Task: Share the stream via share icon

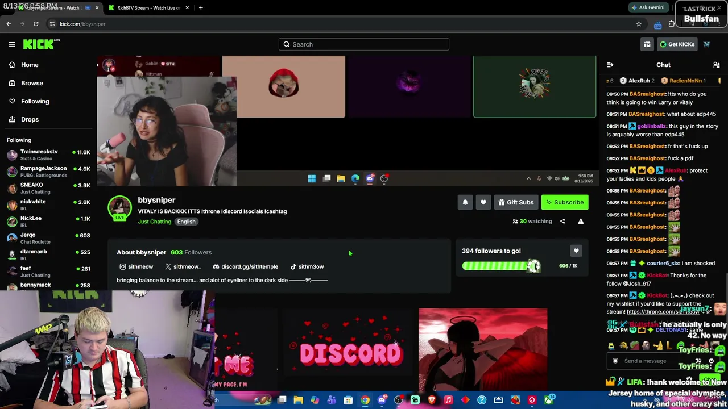Action: point(562,221)
